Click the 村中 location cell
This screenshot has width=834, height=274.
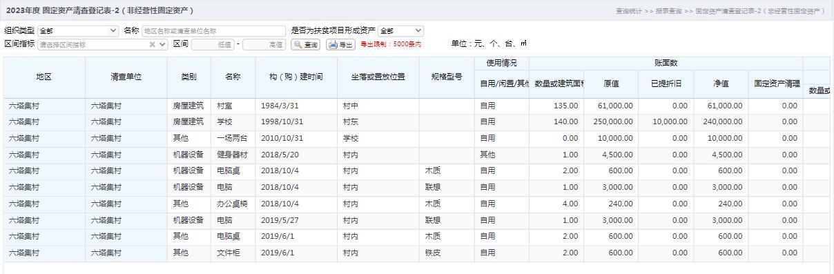pos(378,106)
